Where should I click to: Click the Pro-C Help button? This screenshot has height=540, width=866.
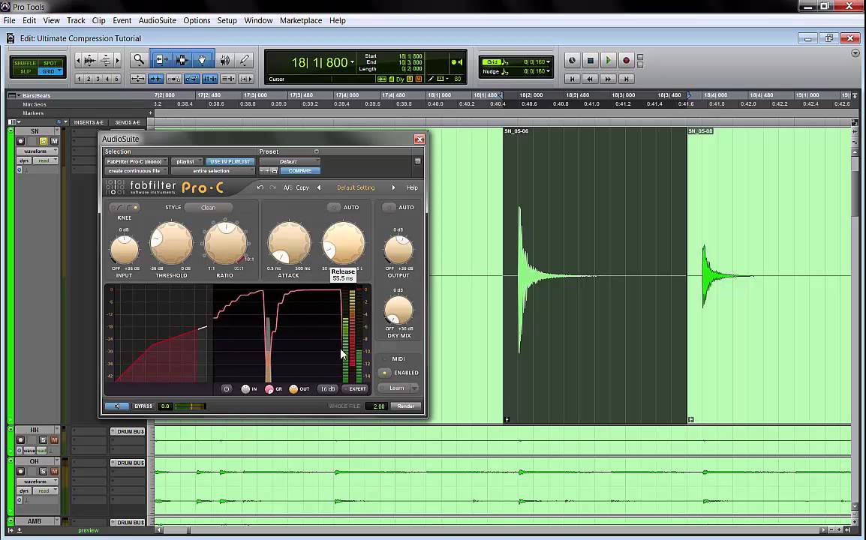pyautogui.click(x=412, y=187)
